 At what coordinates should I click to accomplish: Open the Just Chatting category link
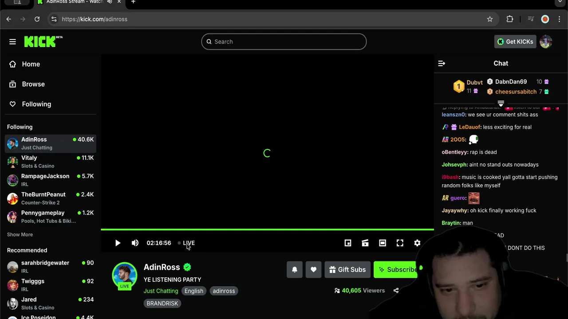point(161,291)
